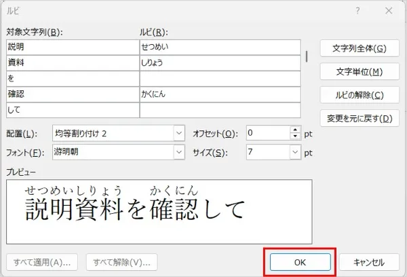The image size is (407, 277).
Task: Decrease the オフセット value with down arrow
Action: (x=295, y=137)
